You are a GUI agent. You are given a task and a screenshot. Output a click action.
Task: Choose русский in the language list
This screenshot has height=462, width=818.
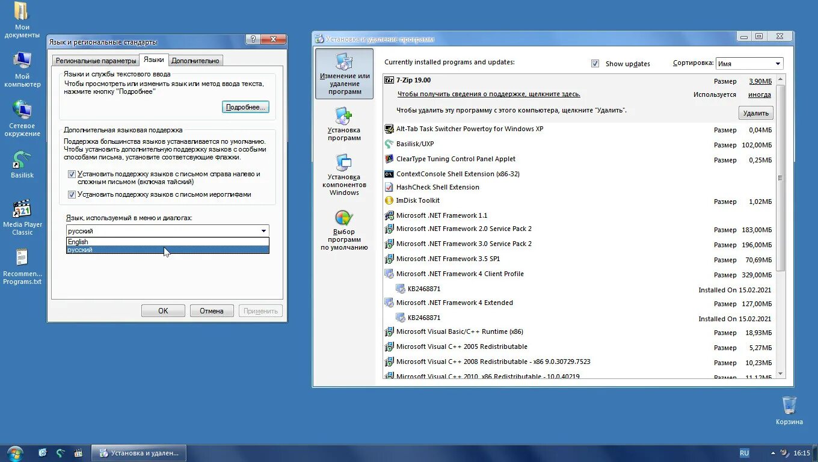167,250
